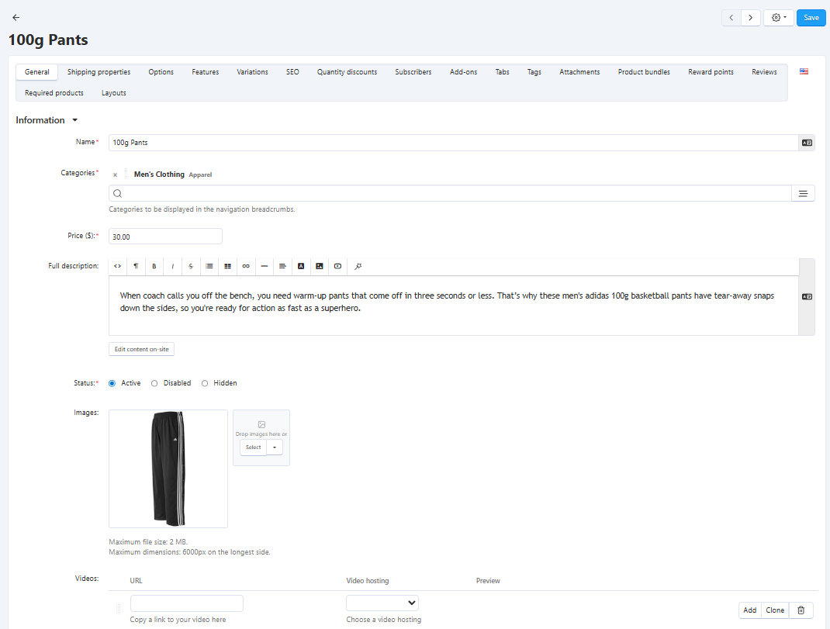
Task: Click the magic wand editor tool
Action: tap(358, 266)
